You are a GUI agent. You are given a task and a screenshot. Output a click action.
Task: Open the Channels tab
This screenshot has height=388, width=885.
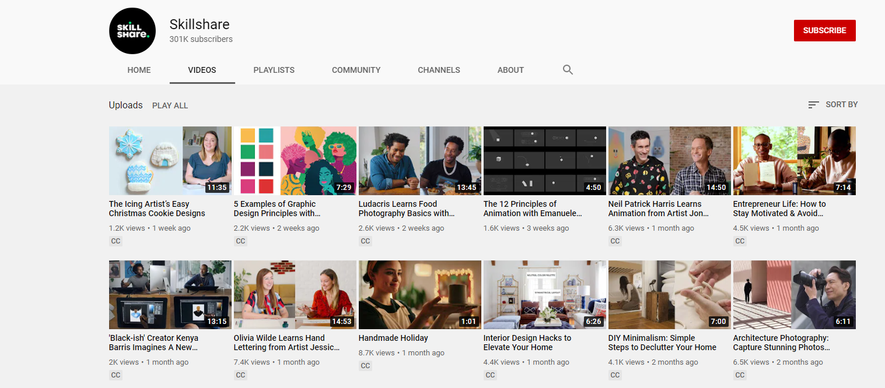click(x=439, y=70)
